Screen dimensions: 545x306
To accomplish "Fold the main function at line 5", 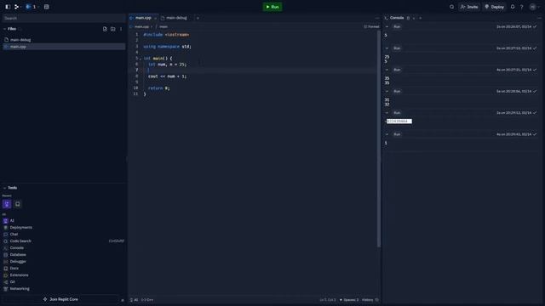I will pyautogui.click(x=141, y=59).
